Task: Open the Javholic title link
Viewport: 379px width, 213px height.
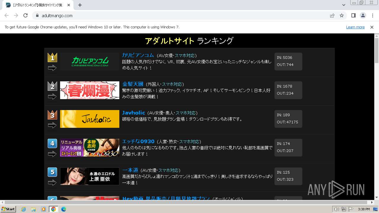Action: coord(134,113)
